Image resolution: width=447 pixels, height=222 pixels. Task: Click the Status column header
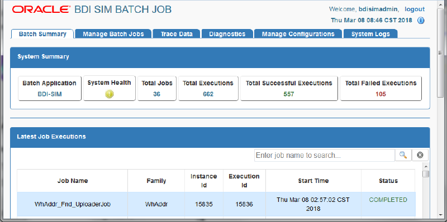click(x=388, y=181)
